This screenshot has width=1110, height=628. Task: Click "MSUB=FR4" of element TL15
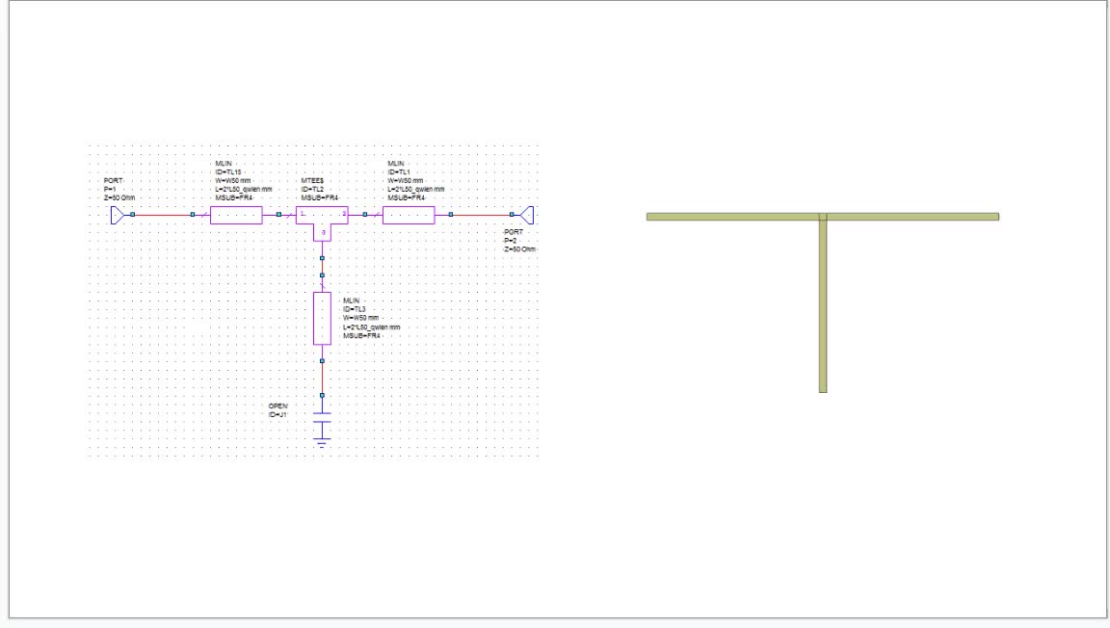pyautogui.click(x=233, y=197)
